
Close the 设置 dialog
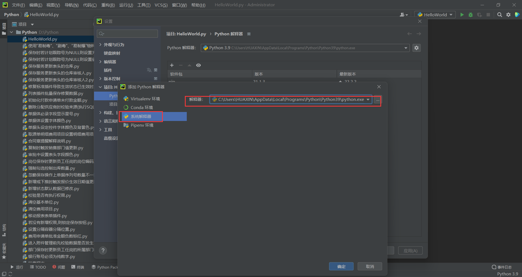[420, 21]
